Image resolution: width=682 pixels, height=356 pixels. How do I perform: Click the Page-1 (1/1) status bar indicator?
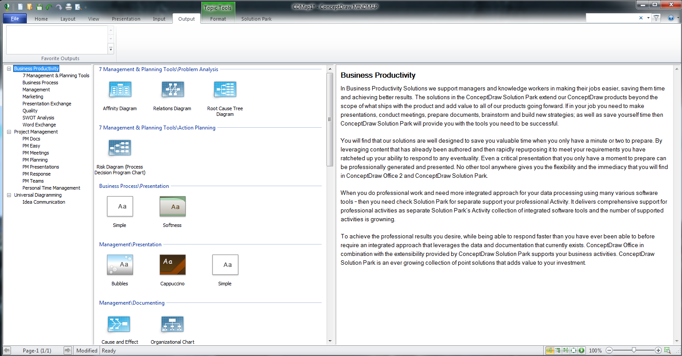coord(37,351)
